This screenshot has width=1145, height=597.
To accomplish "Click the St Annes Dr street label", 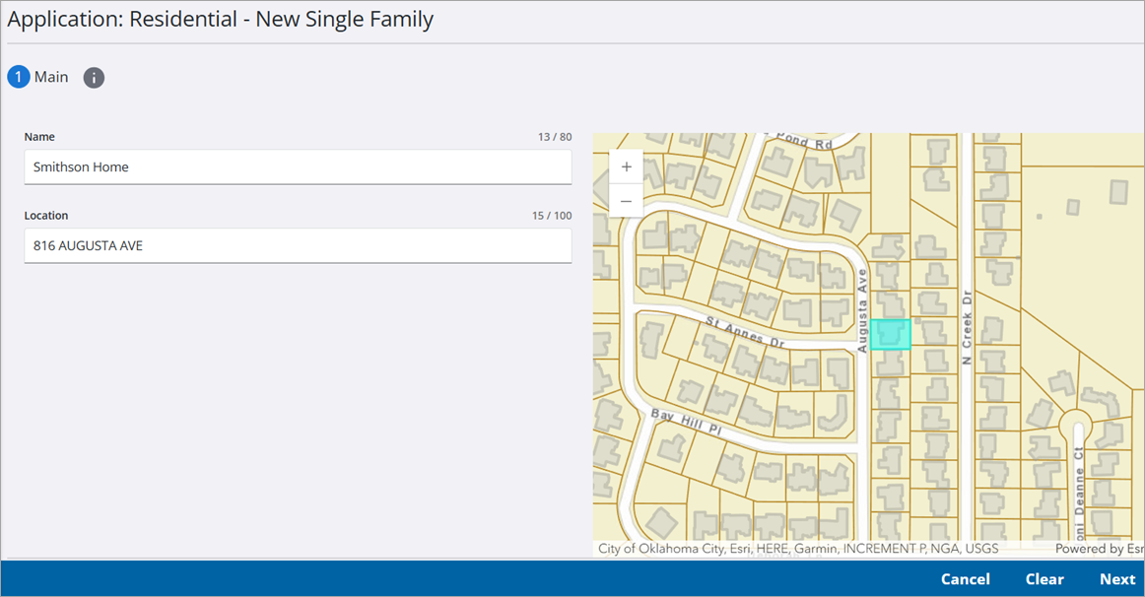I will 745,331.
